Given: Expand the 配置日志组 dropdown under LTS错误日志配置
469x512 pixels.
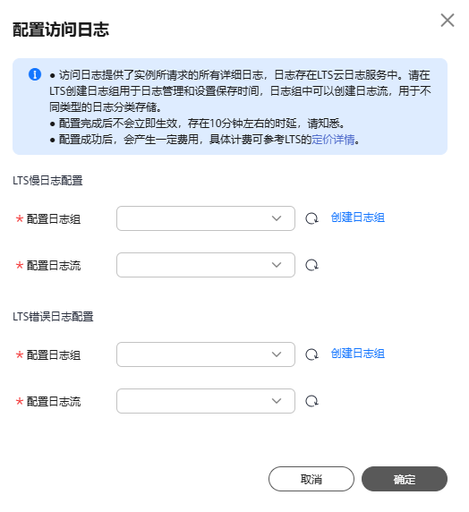Looking at the screenshot, I should (206, 354).
